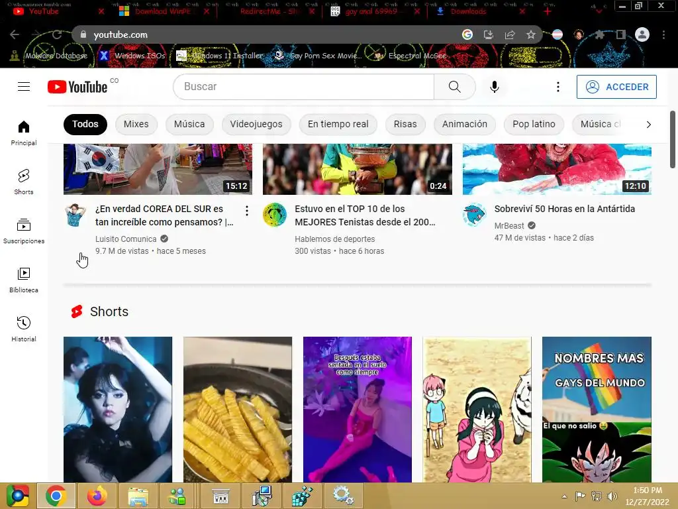Open Hablemos de deportes channel name

[x=334, y=239]
